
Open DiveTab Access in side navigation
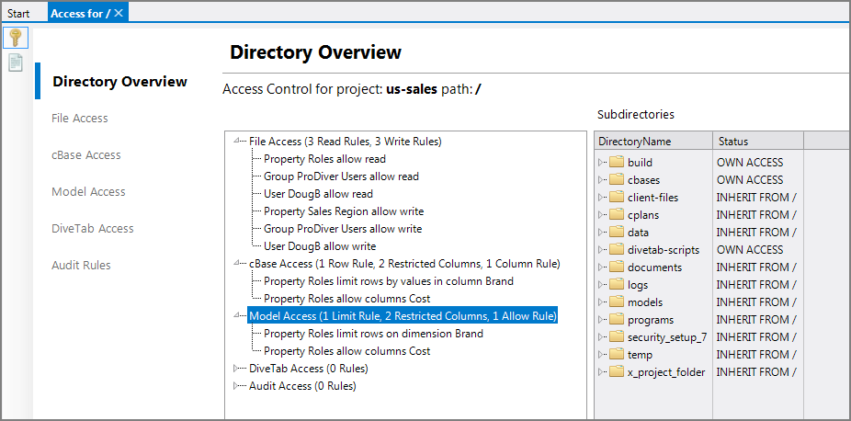(93, 228)
